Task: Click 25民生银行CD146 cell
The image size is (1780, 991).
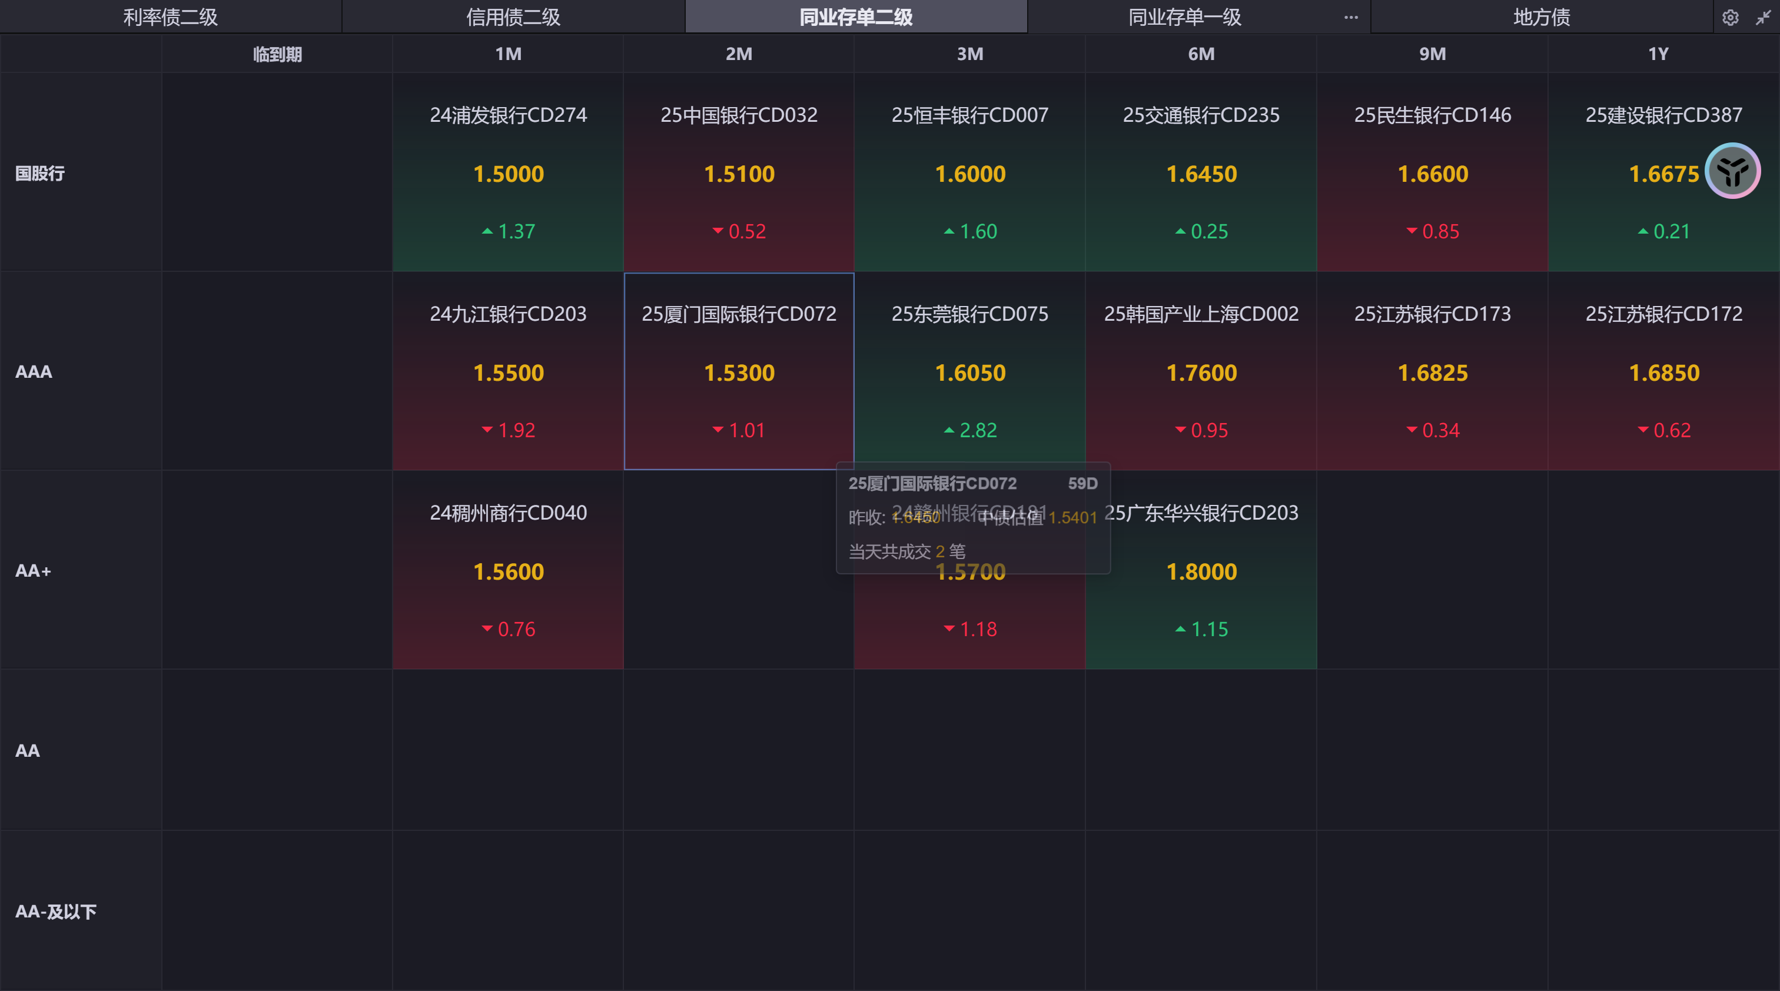Action: click(x=1433, y=172)
